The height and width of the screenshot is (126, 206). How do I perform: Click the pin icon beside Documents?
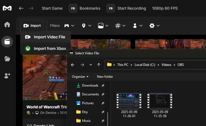click(103, 94)
